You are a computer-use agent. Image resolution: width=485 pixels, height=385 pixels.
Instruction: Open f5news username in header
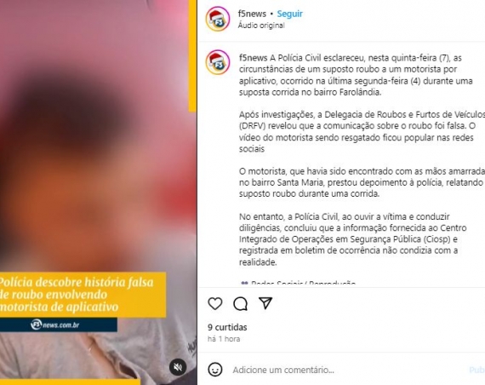(252, 14)
